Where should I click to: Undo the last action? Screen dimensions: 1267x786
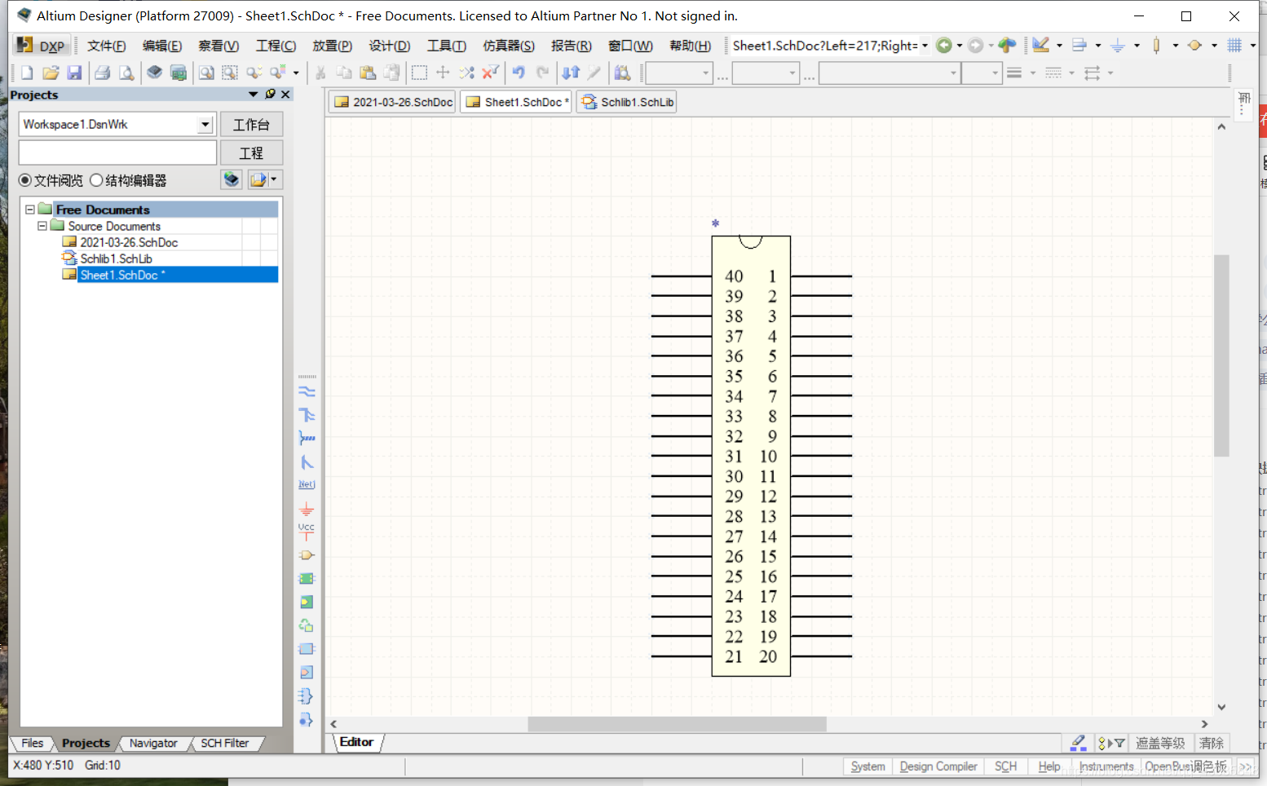pos(519,73)
